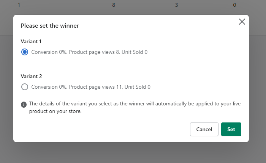Click the info icon beside the notice
The height and width of the screenshot is (163, 266).
(x=24, y=104)
